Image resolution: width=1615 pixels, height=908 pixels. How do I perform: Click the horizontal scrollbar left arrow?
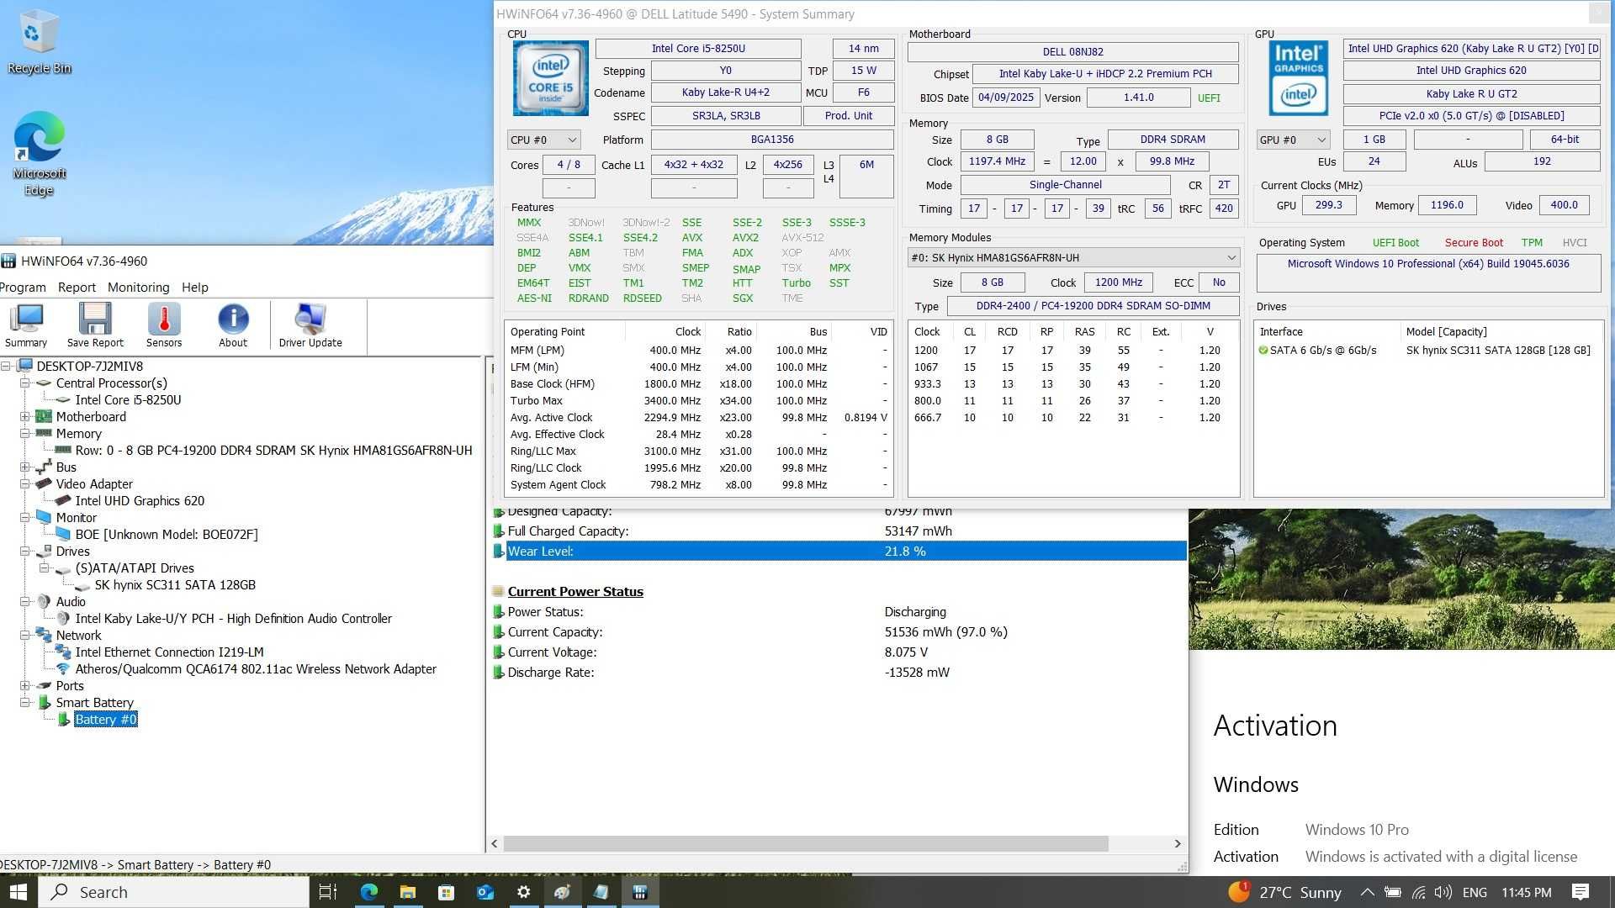tap(495, 843)
